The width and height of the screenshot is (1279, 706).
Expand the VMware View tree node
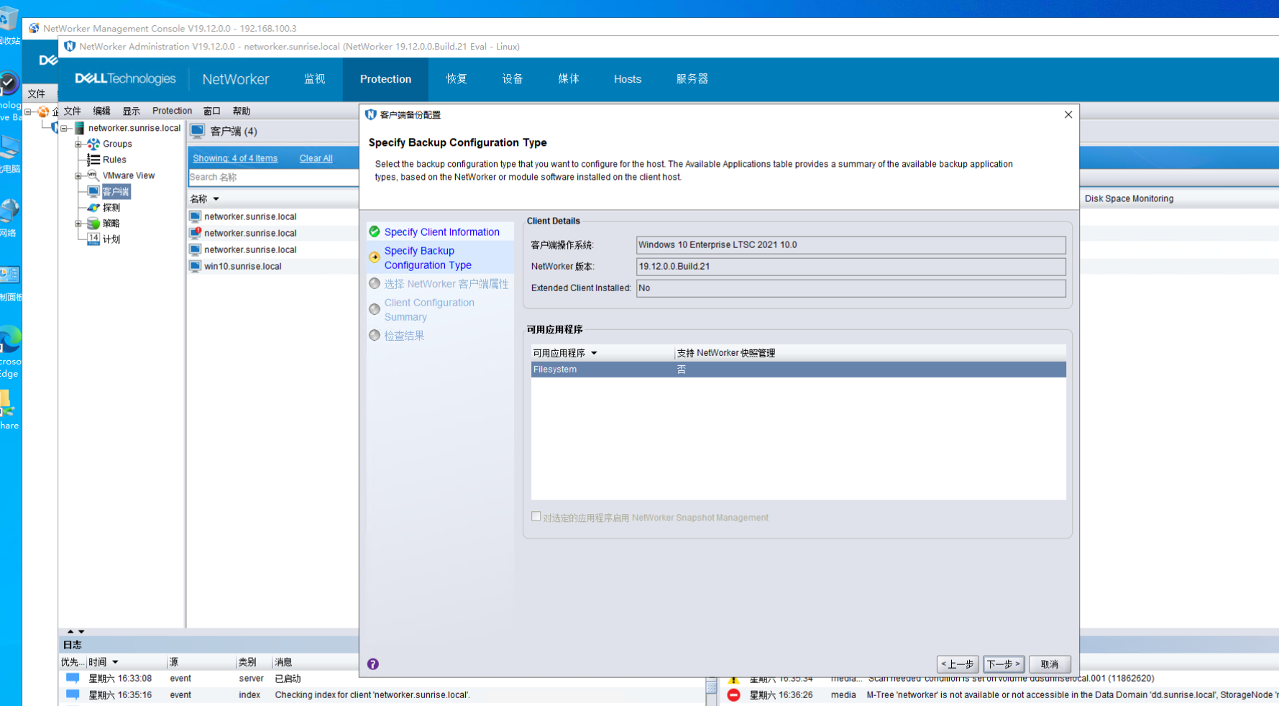pos(78,175)
